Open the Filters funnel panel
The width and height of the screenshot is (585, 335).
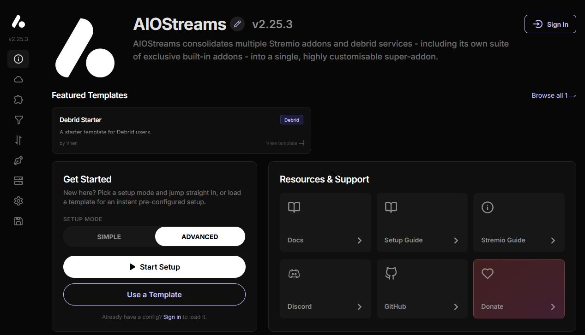pos(18,120)
